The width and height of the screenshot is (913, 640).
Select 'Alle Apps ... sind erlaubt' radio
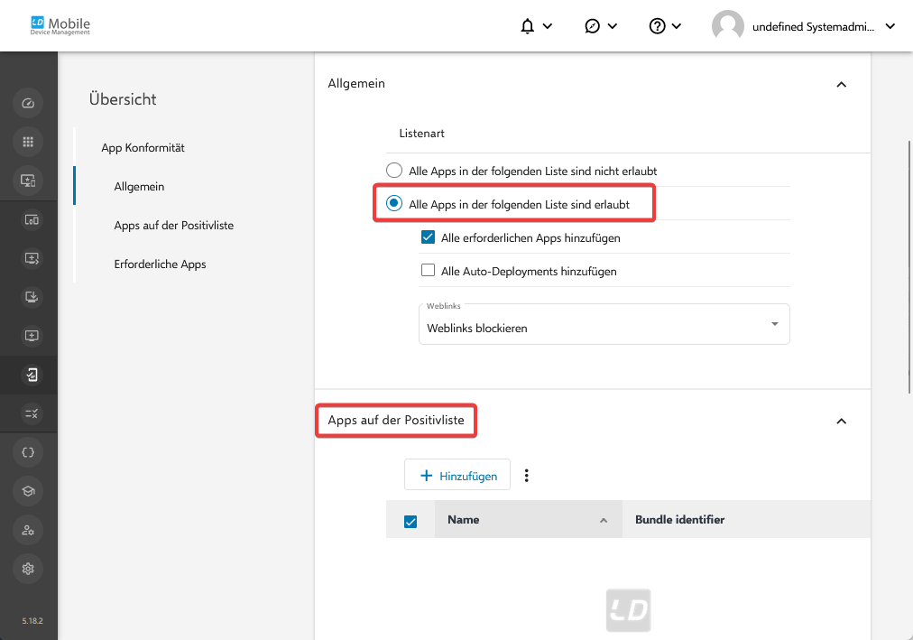coord(394,204)
